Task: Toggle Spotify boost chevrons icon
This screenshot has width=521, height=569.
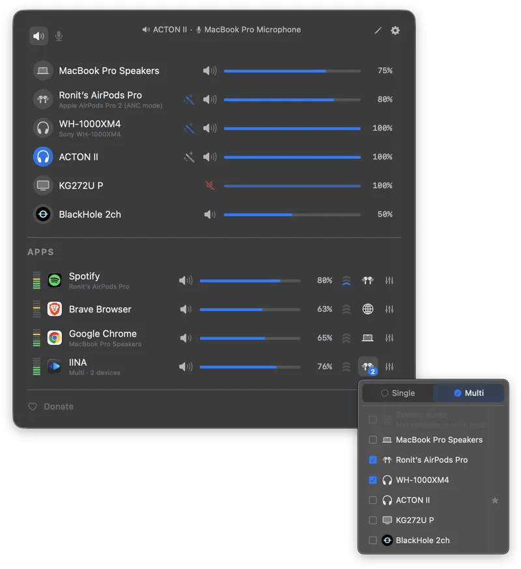Action: click(346, 281)
